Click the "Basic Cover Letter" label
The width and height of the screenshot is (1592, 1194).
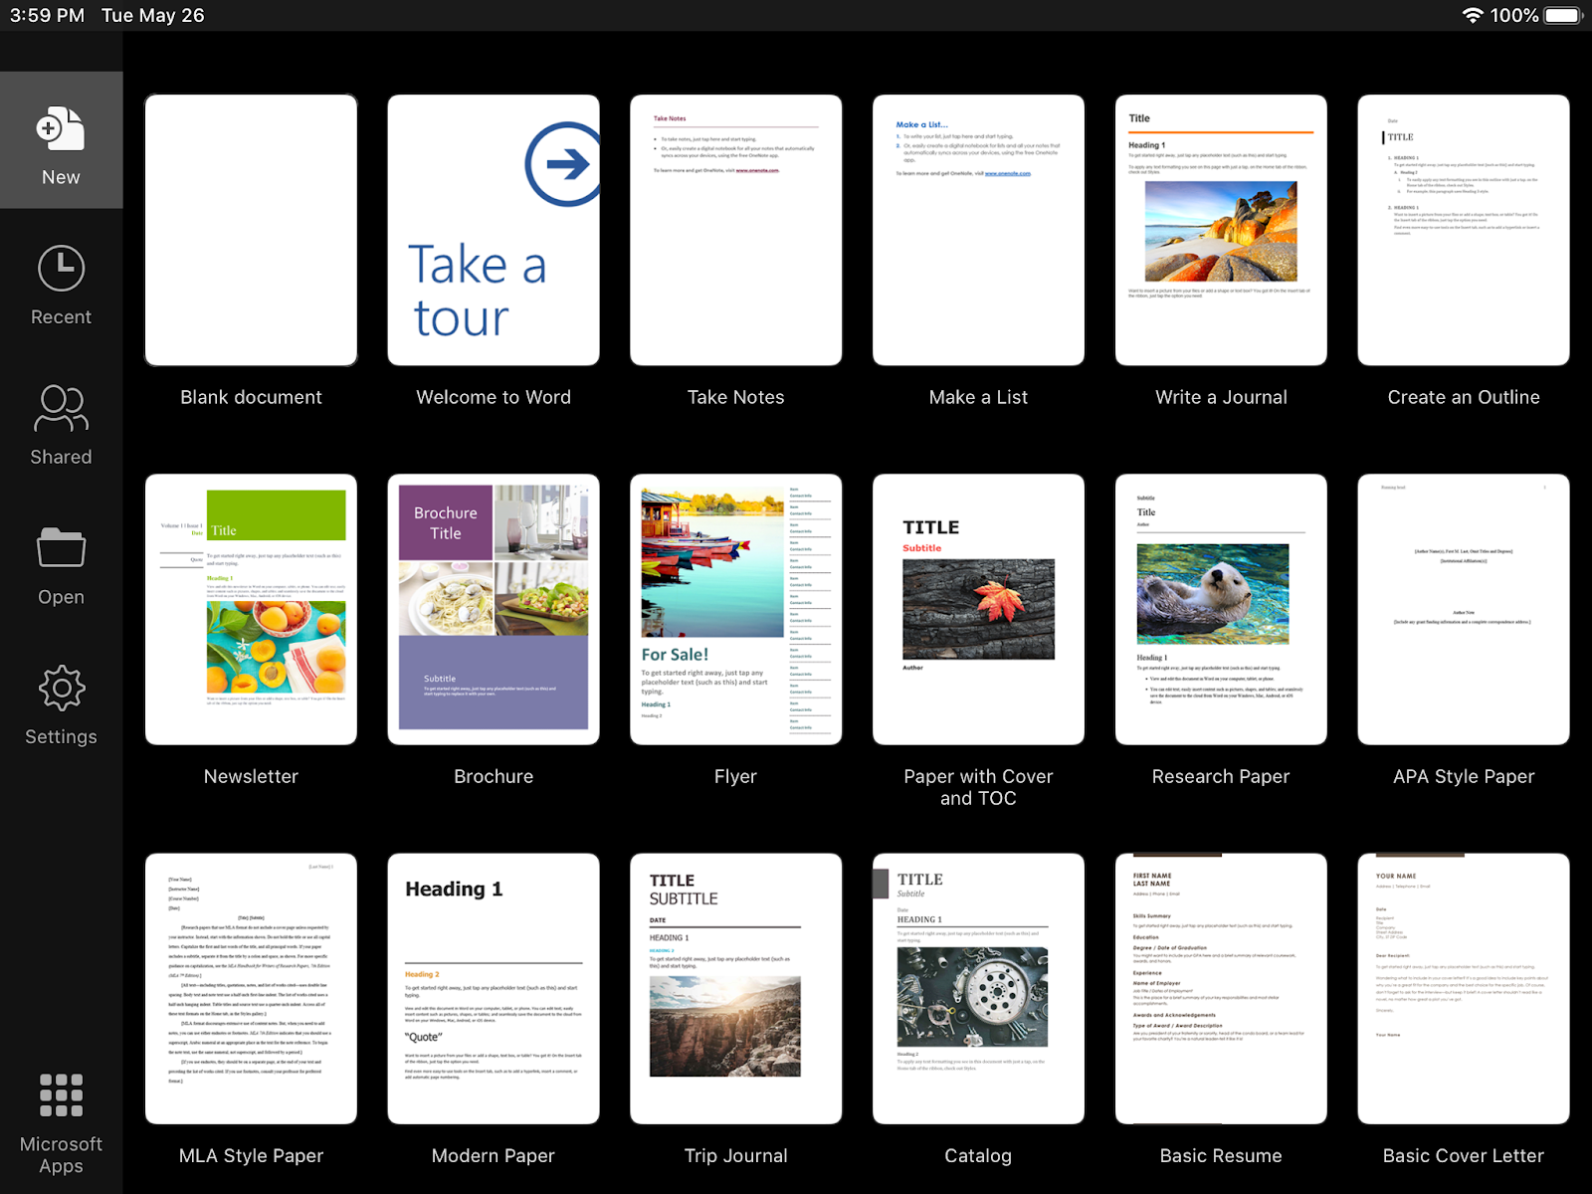pos(1464,1155)
